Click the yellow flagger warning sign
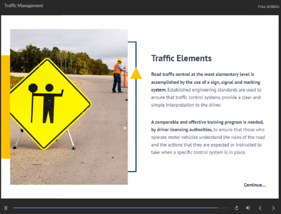The width and height of the screenshot is (281, 214). click(x=49, y=103)
